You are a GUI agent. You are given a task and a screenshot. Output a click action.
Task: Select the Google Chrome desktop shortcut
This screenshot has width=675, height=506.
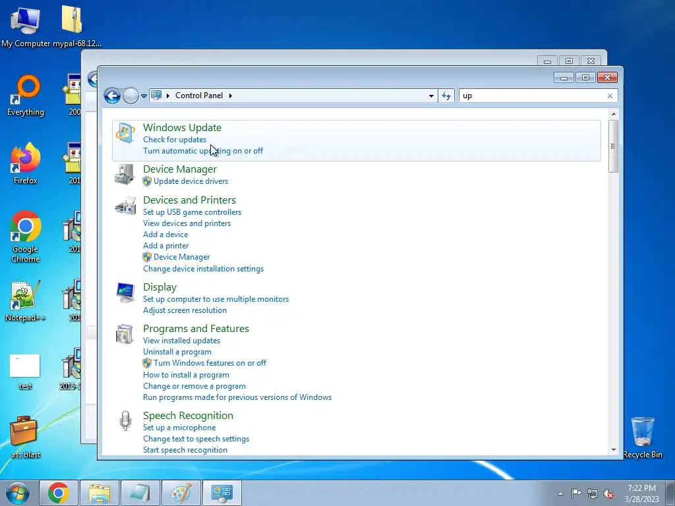[x=26, y=237]
